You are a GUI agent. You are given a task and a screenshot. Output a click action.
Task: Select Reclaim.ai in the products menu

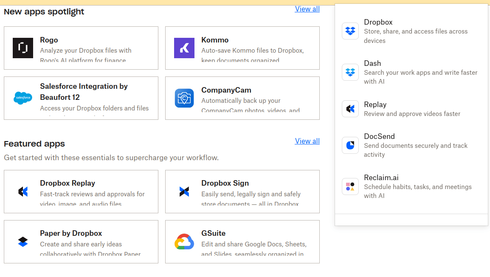(x=381, y=178)
